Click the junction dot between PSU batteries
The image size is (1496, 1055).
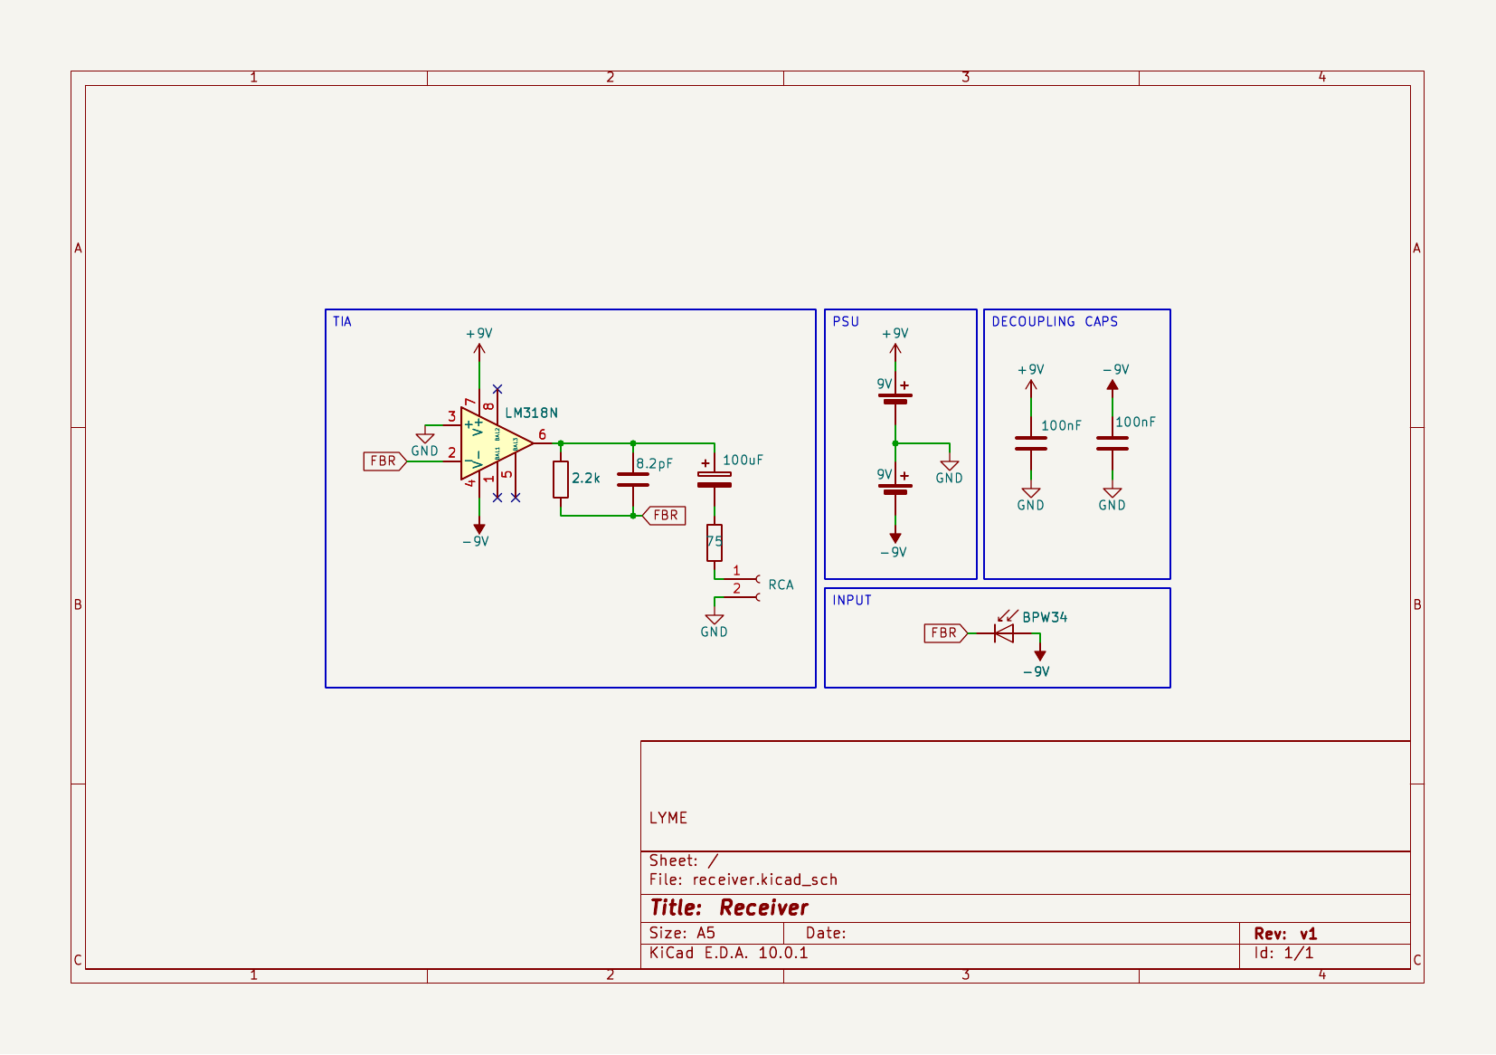[x=895, y=443]
